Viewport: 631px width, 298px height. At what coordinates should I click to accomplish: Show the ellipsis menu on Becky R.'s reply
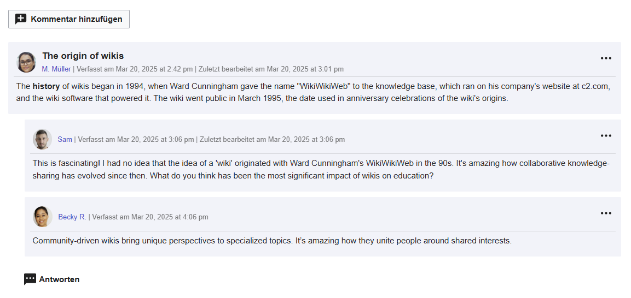point(605,213)
